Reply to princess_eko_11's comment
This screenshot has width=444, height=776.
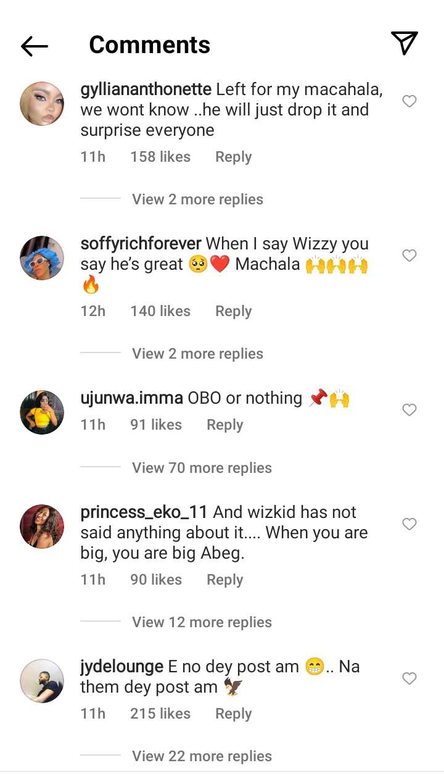tap(224, 580)
